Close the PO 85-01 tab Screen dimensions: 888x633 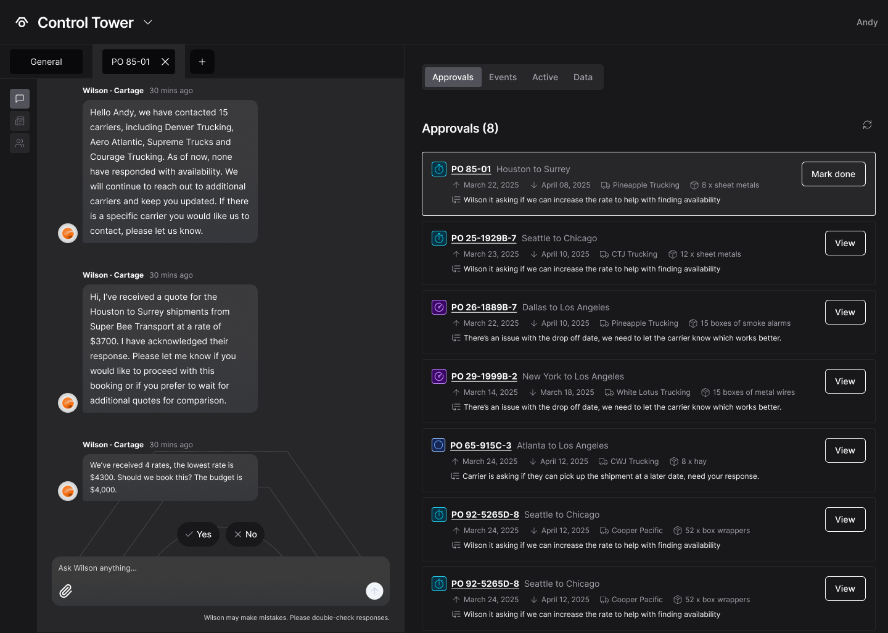tap(165, 62)
